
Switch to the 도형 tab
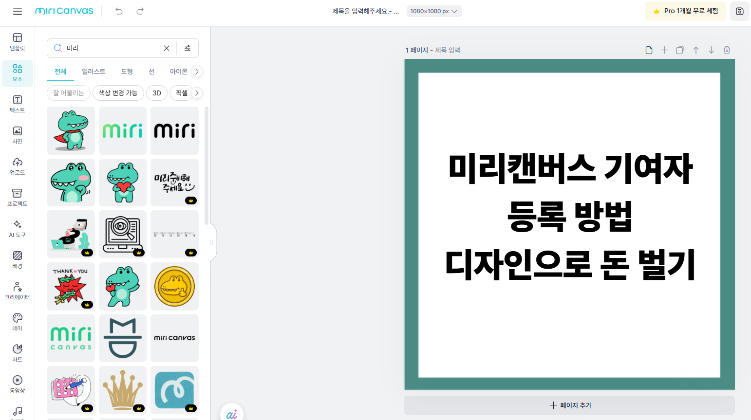coord(127,72)
